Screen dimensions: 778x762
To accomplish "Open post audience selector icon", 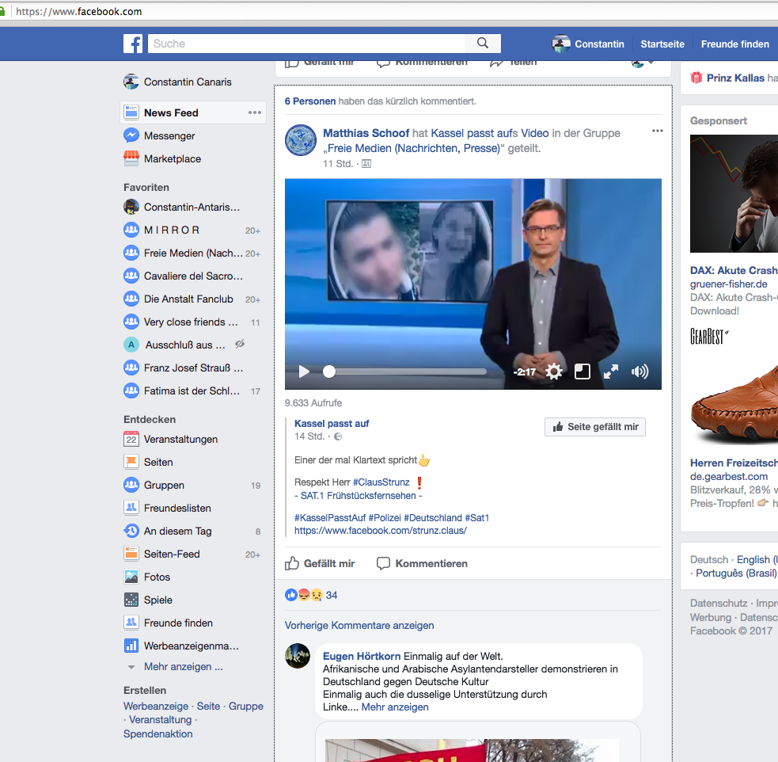I will pos(366,164).
